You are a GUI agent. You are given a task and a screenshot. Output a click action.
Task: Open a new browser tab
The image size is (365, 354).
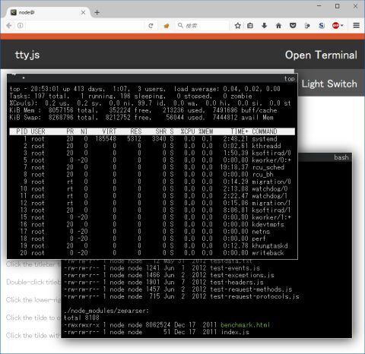[97, 12]
